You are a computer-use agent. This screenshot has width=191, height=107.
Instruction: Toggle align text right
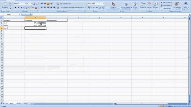coord(48,7)
